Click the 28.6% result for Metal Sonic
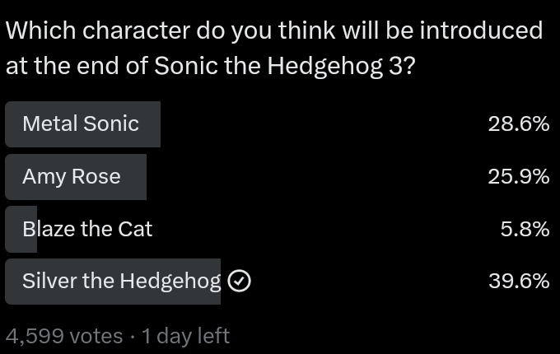 pos(519,124)
